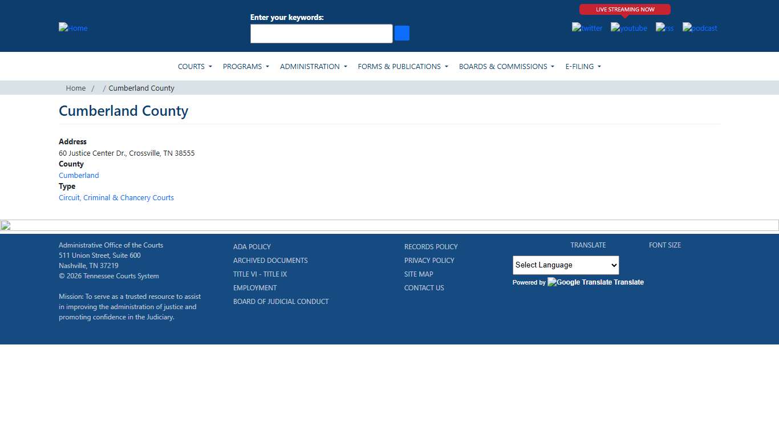Open the podcast icon
Image resolution: width=779 pixels, height=438 pixels.
coord(699,28)
